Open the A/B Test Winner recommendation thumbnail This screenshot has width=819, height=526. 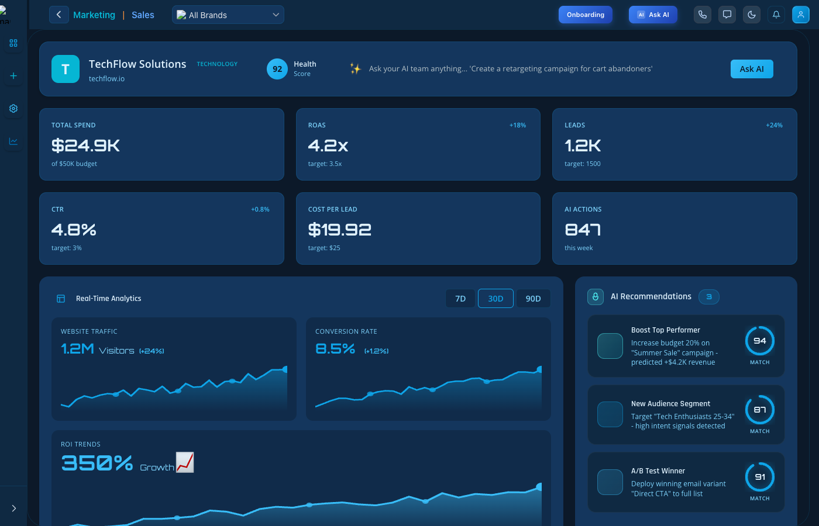[x=610, y=482]
